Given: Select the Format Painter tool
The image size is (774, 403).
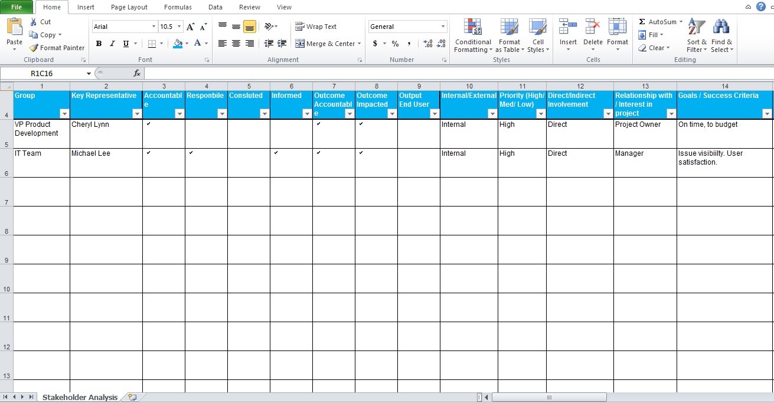Looking at the screenshot, I should pos(56,48).
